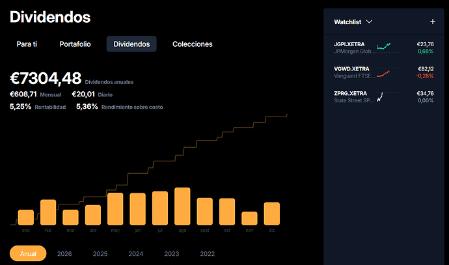
Task: Open JPMorgan Glob... watchlist entry
Action: [384, 48]
